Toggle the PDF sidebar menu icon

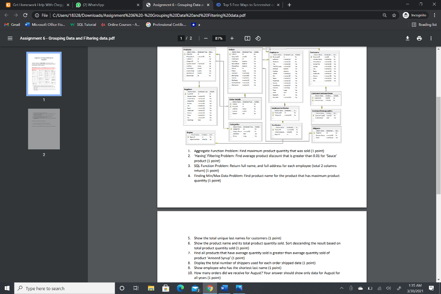pos(10,38)
